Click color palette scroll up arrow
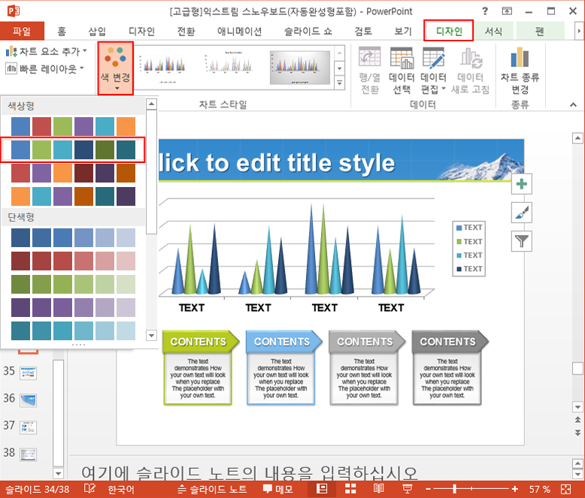Image resolution: width=585 pixels, height=498 pixels. pos(151,104)
